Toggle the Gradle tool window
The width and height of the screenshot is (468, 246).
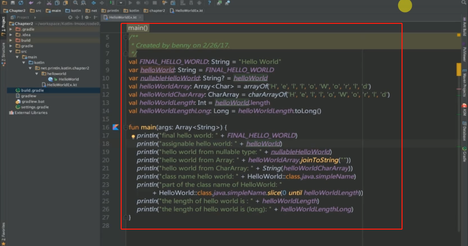(x=464, y=154)
